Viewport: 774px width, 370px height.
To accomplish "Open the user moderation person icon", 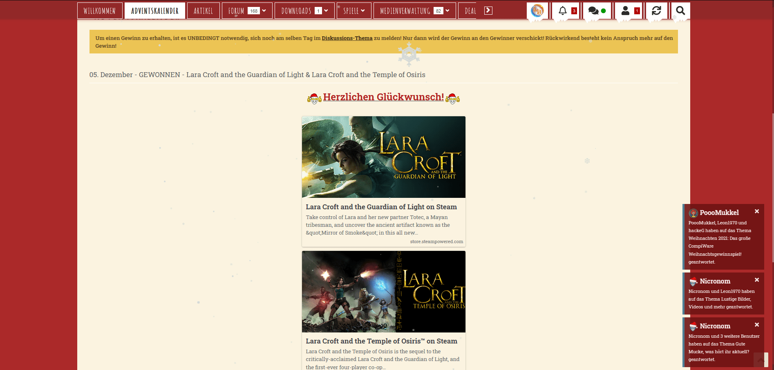I will click(x=625, y=11).
